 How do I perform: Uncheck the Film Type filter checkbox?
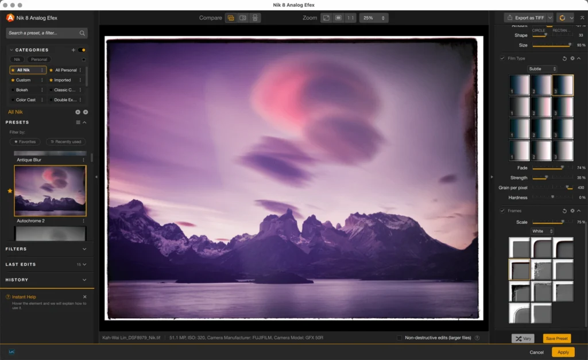click(x=502, y=59)
